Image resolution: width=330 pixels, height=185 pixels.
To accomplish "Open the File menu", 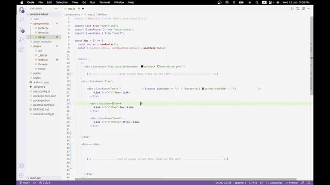I will [41, 3].
